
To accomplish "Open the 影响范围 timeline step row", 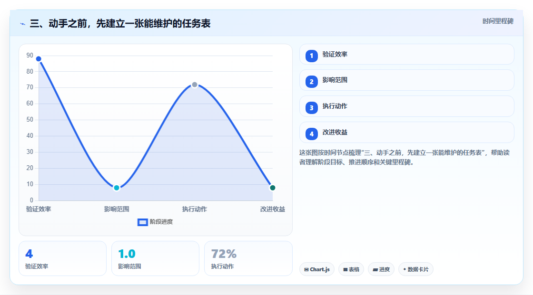I will tap(406, 80).
